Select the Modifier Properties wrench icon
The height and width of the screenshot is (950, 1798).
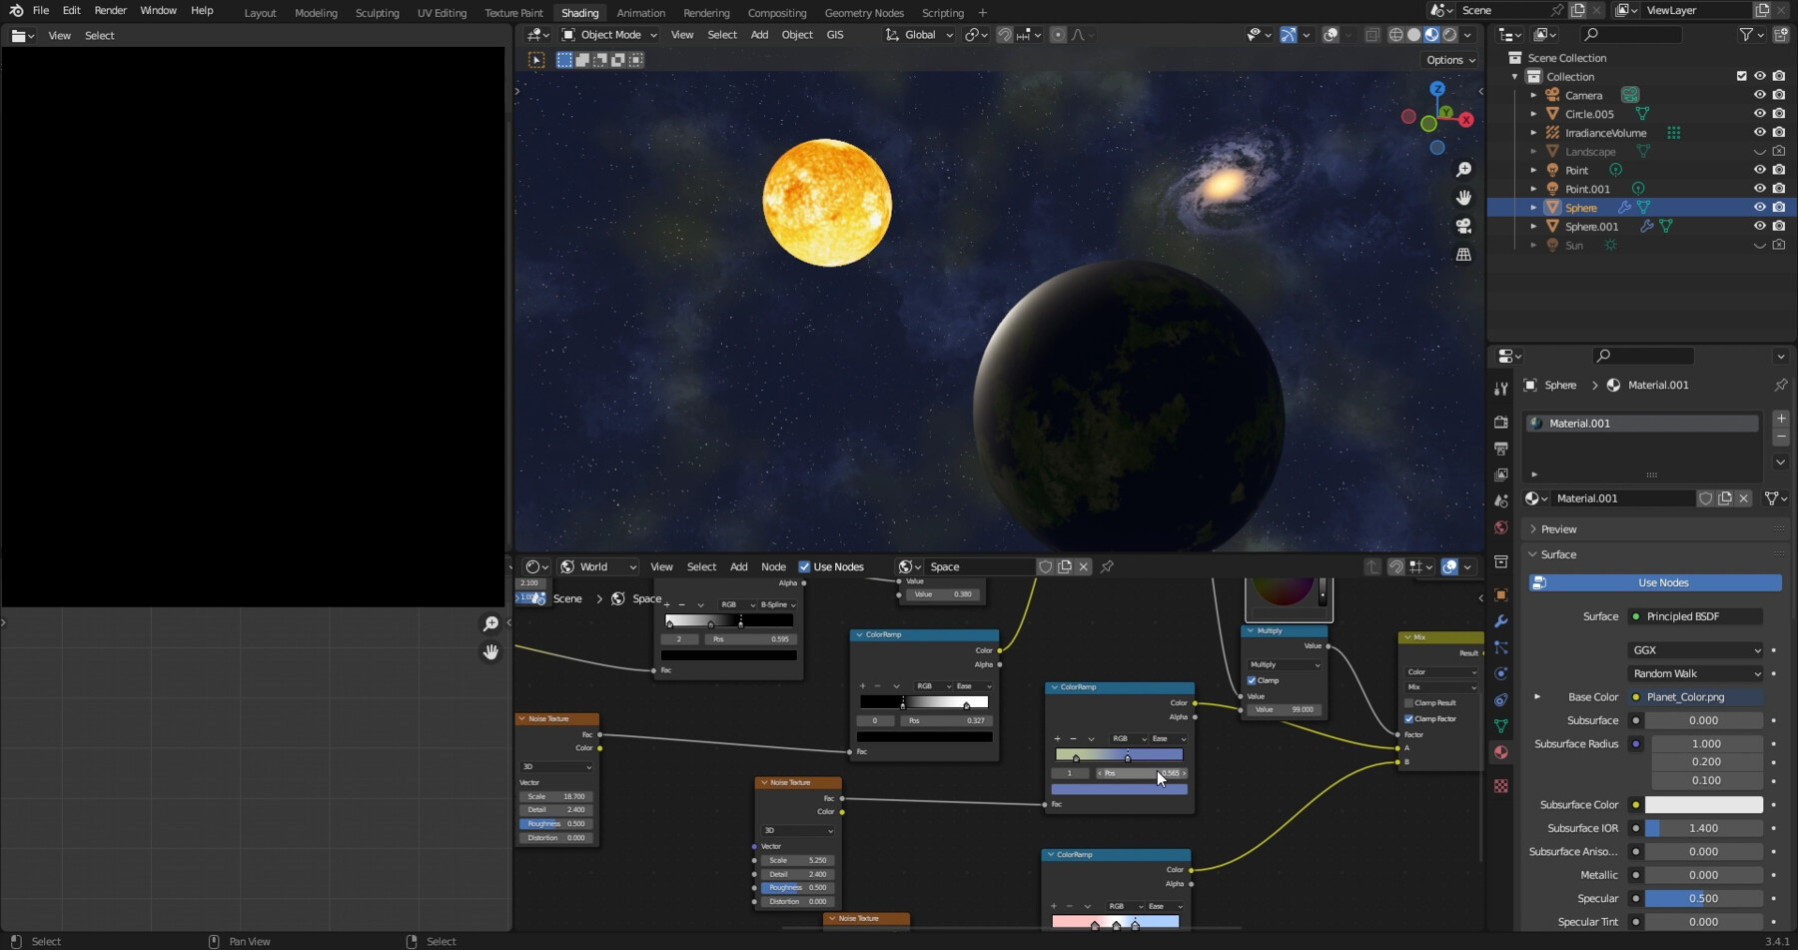1501,621
